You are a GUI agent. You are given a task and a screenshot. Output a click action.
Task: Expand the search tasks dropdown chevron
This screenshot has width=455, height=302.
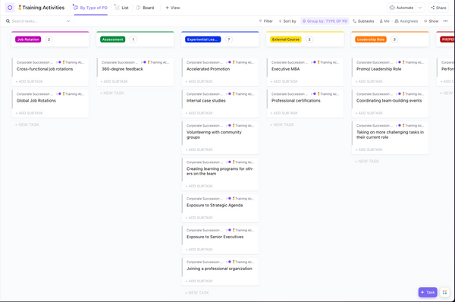click(x=68, y=21)
